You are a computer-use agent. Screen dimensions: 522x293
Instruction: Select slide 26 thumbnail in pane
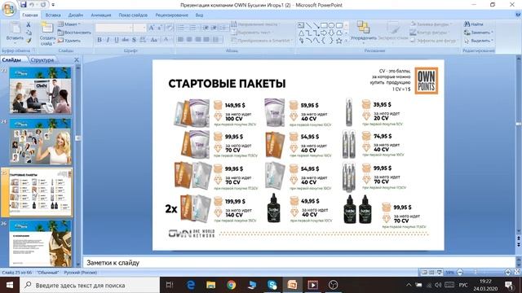point(40,243)
